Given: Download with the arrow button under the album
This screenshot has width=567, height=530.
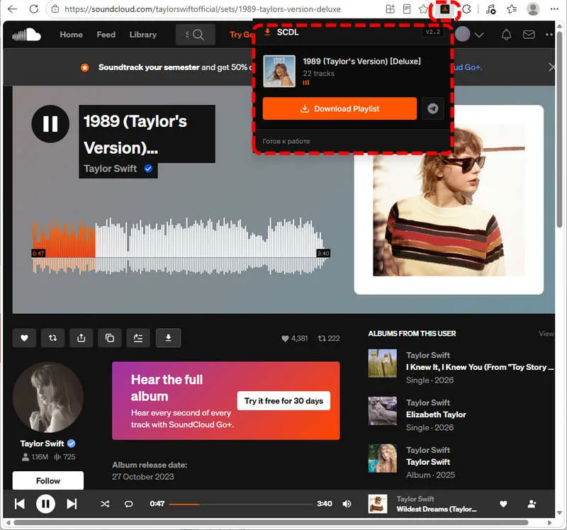Looking at the screenshot, I should pos(168,338).
